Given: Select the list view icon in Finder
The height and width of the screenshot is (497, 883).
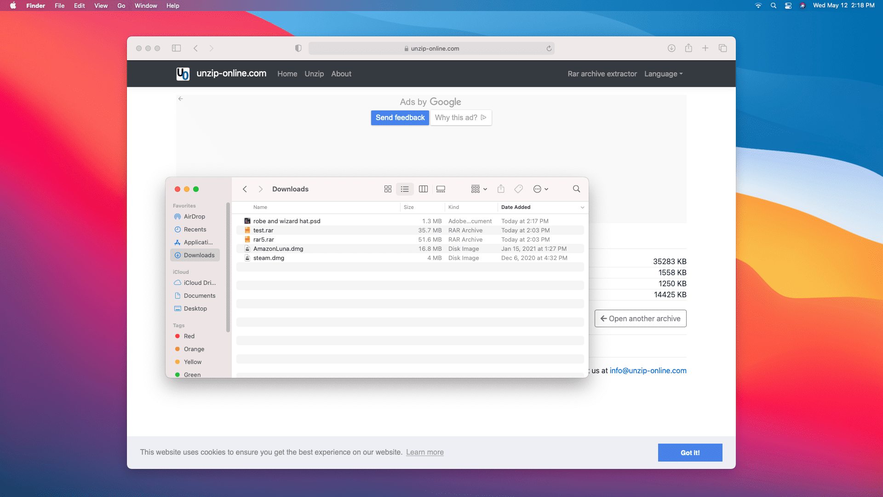Looking at the screenshot, I should [x=405, y=189].
